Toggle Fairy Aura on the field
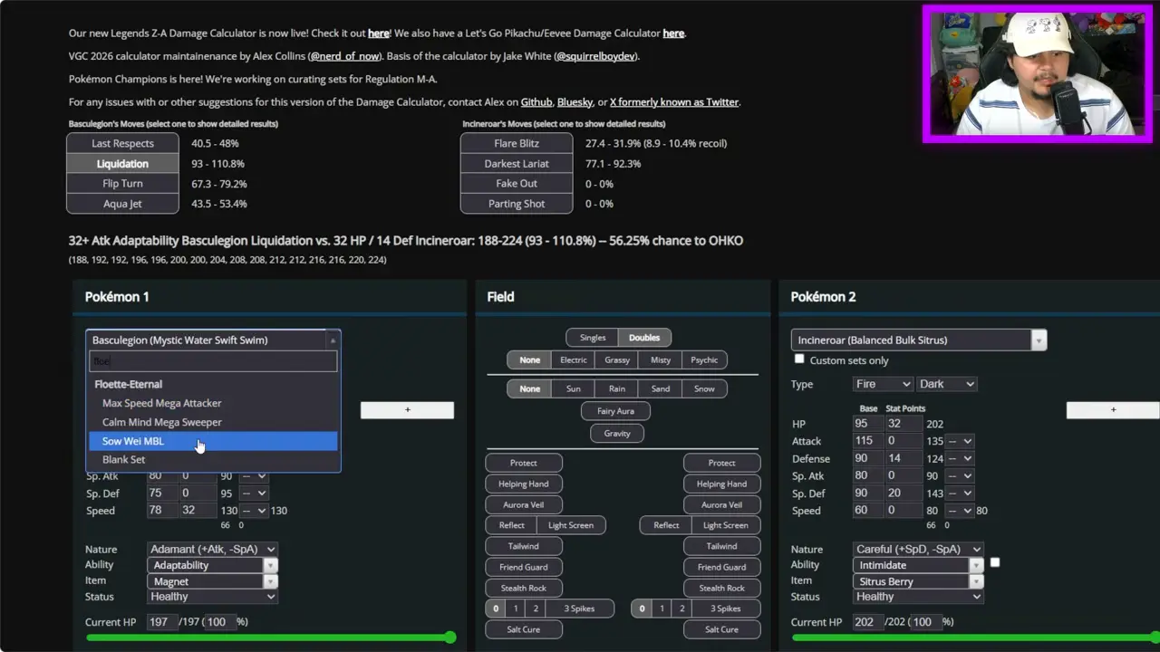 coord(615,411)
